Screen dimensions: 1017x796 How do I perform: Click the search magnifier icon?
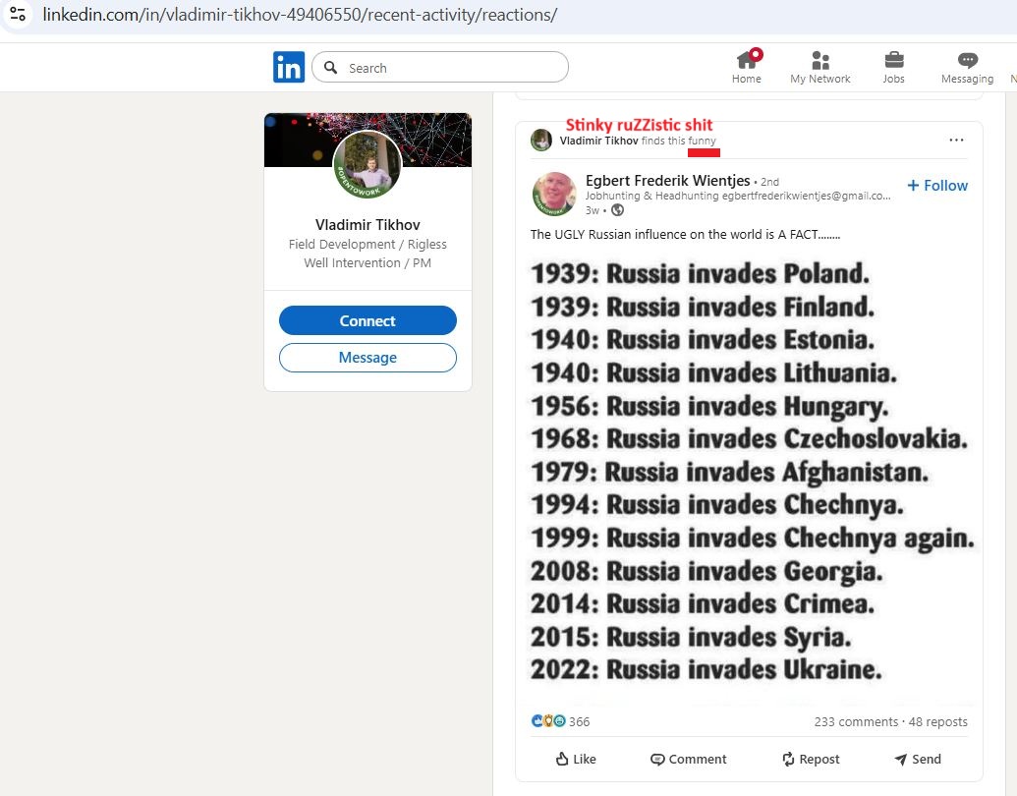tap(331, 67)
